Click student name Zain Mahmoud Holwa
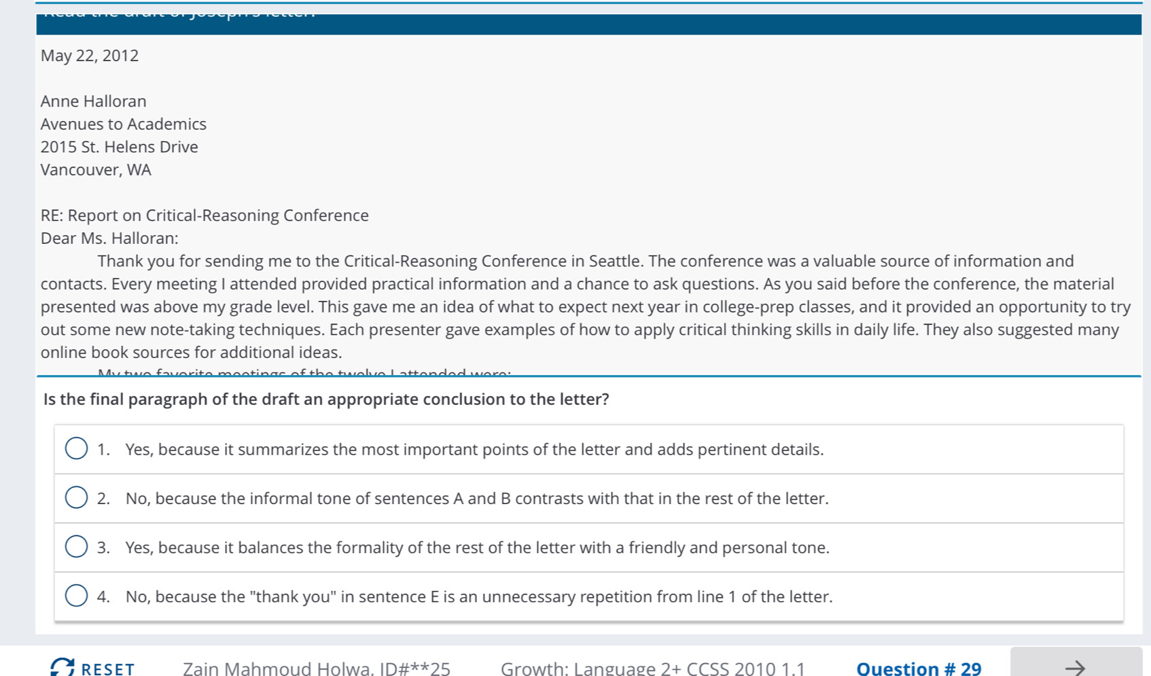The width and height of the screenshot is (1151, 676). 278,669
